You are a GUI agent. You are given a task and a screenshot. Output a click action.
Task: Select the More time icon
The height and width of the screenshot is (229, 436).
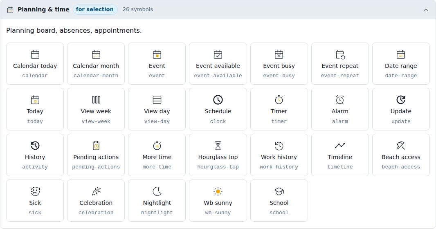(157, 155)
